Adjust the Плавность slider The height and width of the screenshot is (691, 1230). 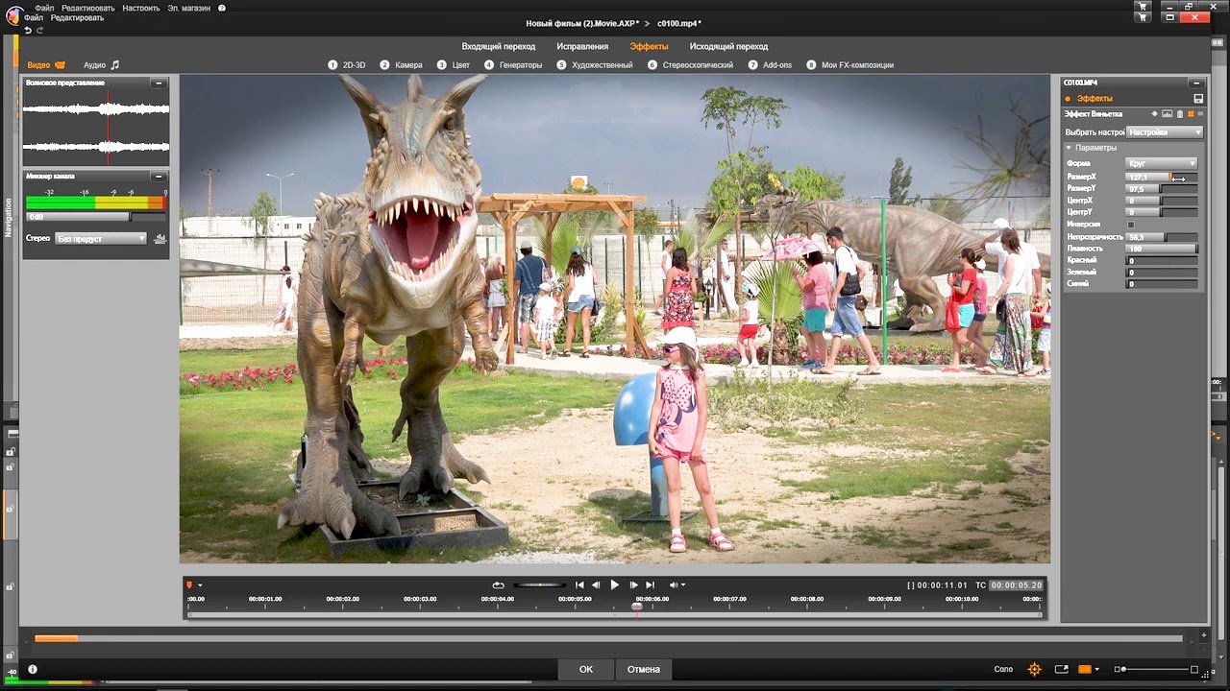pos(1162,249)
